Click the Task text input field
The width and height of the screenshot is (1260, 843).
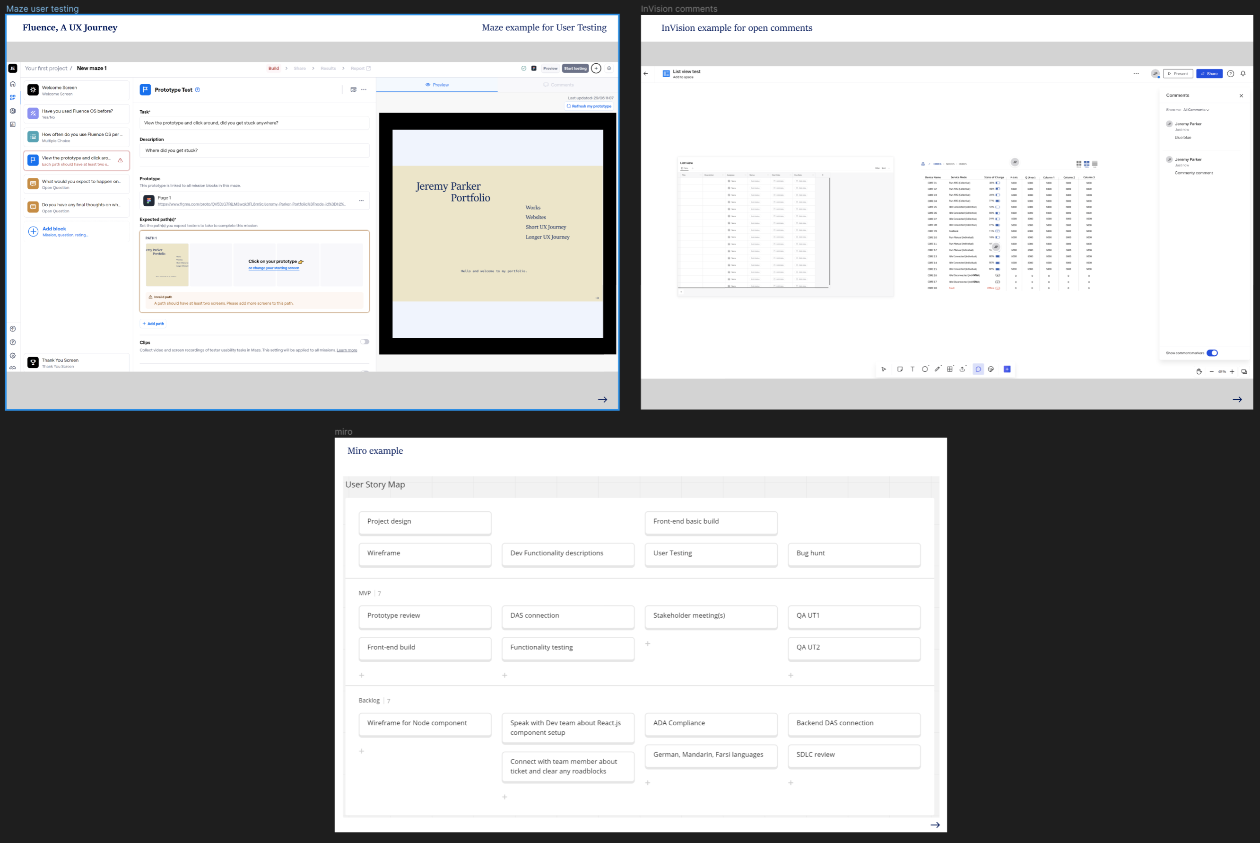(x=254, y=123)
